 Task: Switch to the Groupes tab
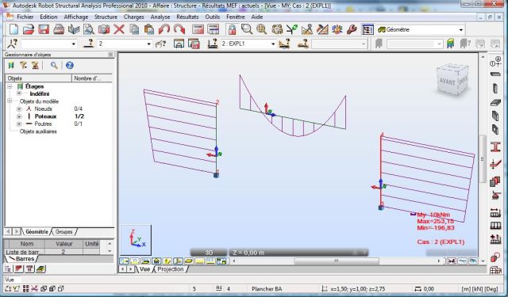tap(63, 232)
